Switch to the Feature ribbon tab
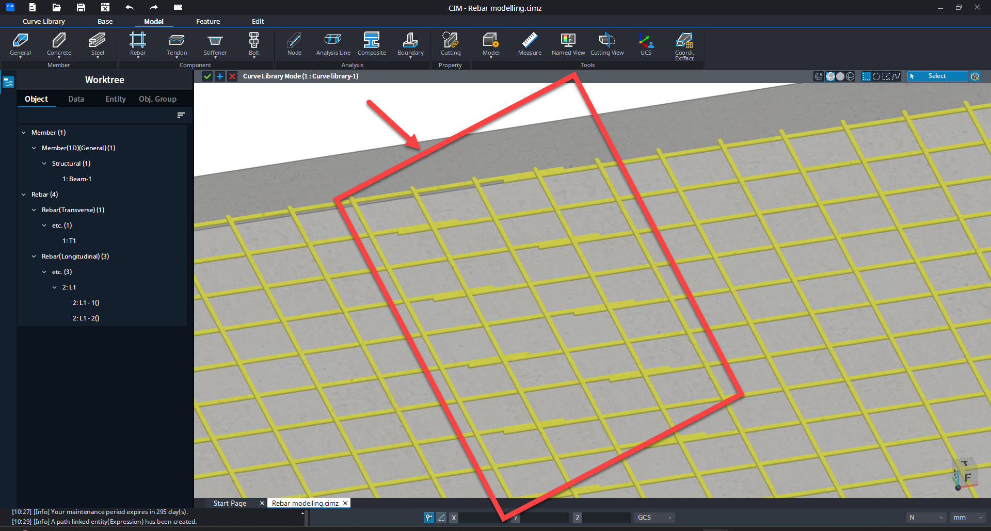The image size is (991, 531). 208,21
